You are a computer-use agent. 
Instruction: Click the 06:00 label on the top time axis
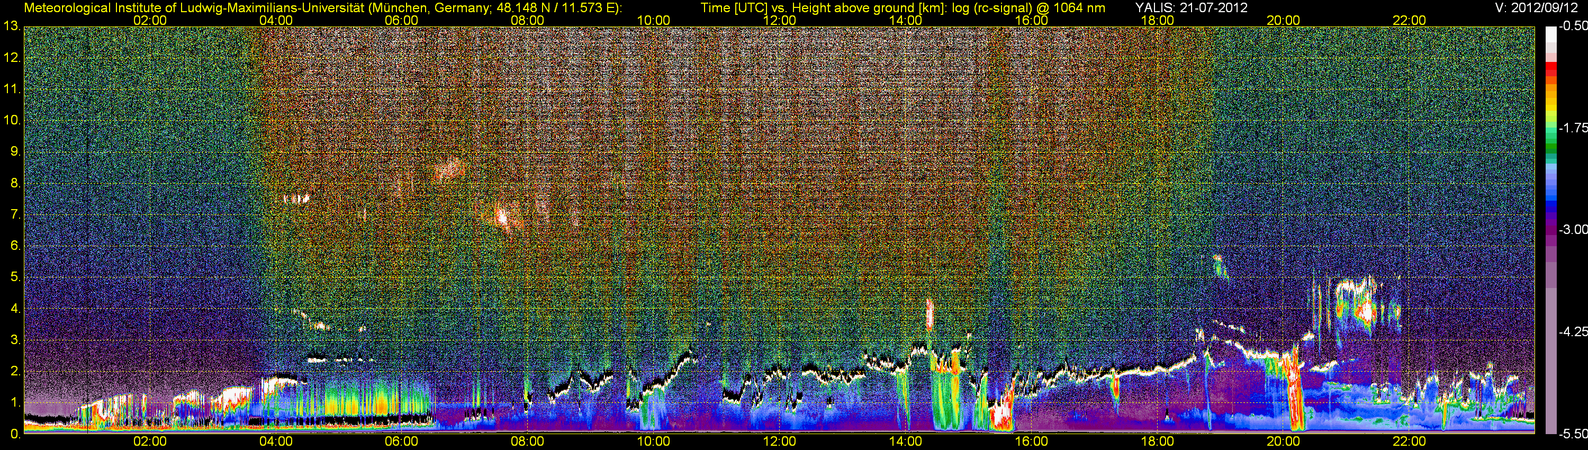(x=401, y=20)
